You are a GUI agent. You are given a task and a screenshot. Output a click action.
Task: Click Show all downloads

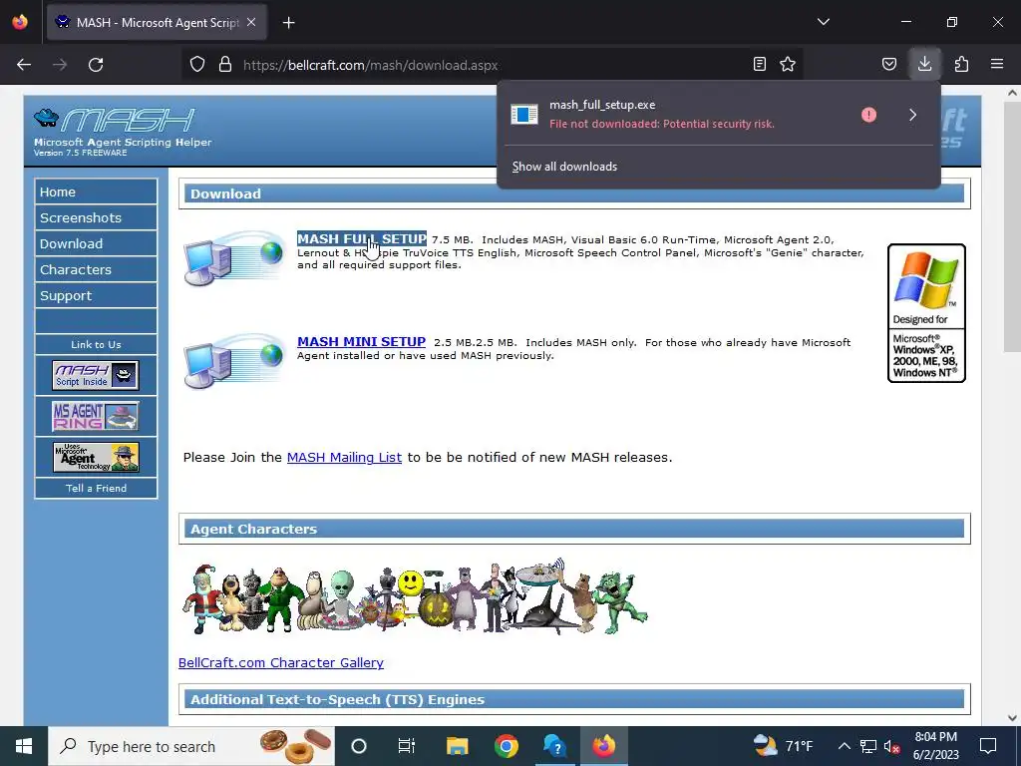click(x=564, y=167)
